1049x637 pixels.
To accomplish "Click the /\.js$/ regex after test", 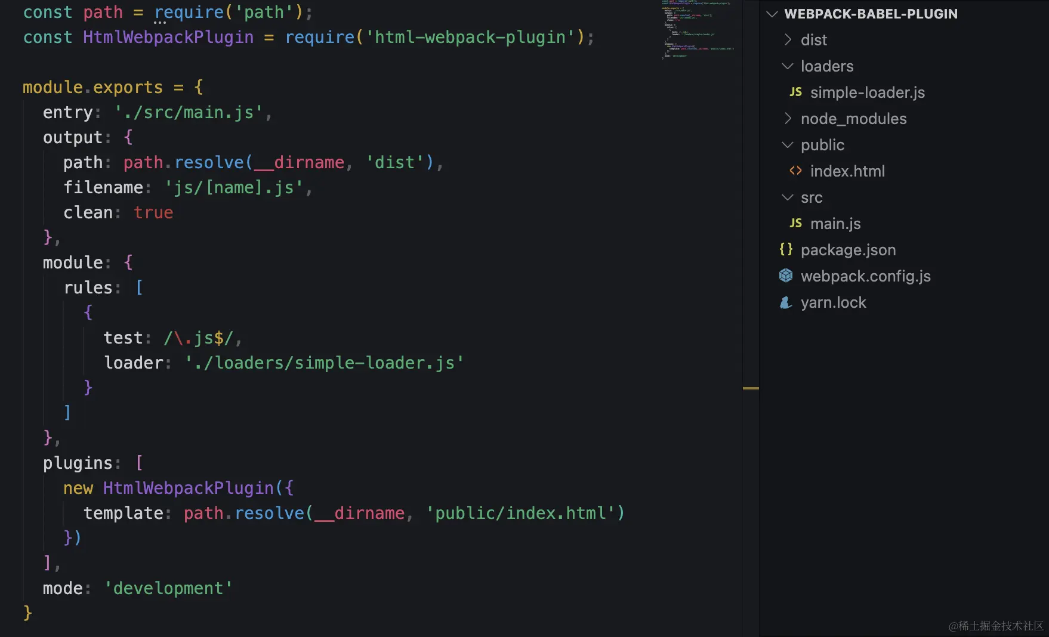I will tap(199, 338).
